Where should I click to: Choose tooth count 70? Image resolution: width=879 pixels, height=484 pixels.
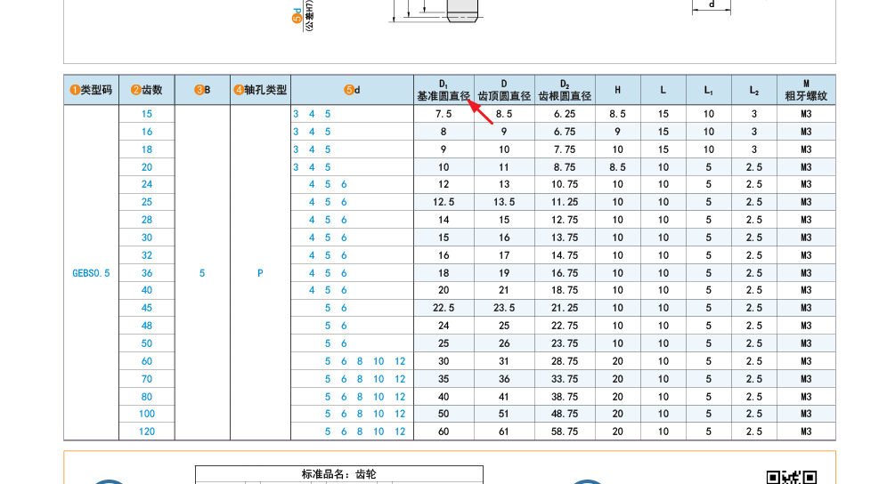click(147, 379)
